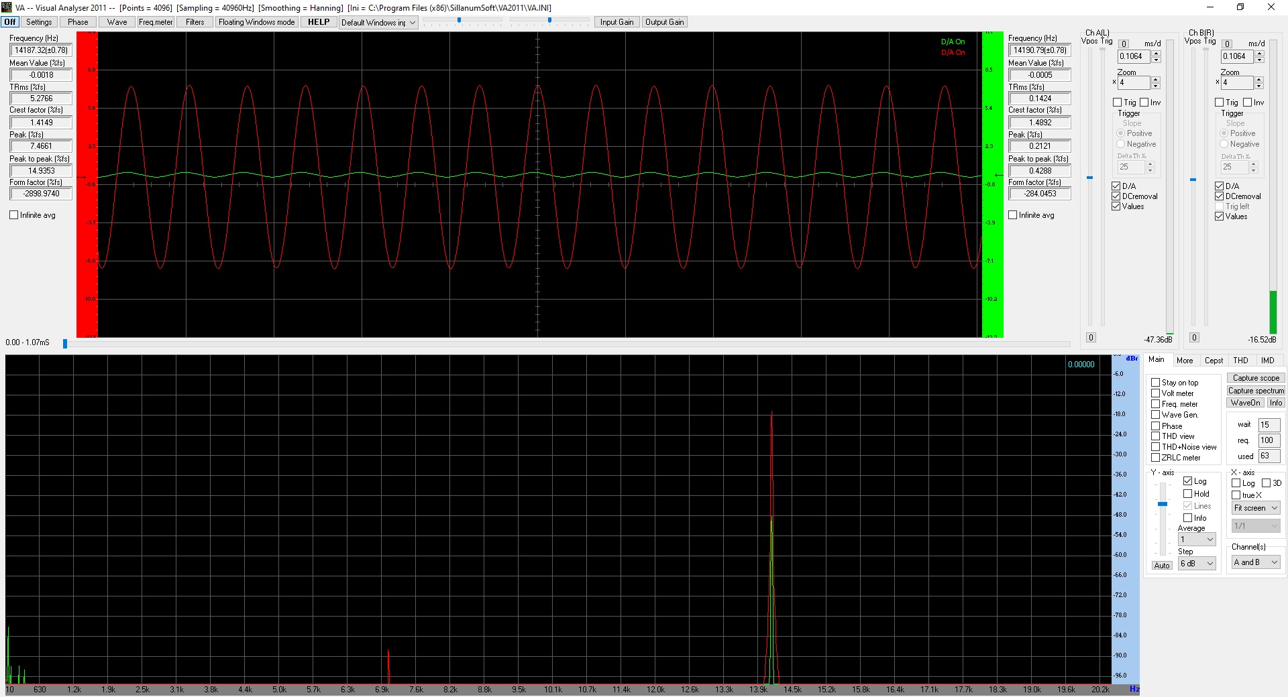
Task: Click the Wave toolbar button
Action: point(117,22)
